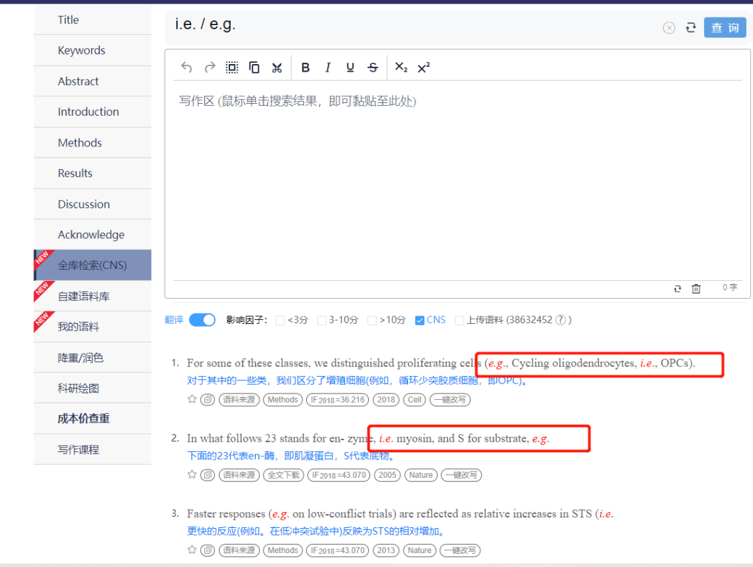Apply Strikethrough formatting in the editor
The width and height of the screenshot is (753, 567).
click(372, 67)
